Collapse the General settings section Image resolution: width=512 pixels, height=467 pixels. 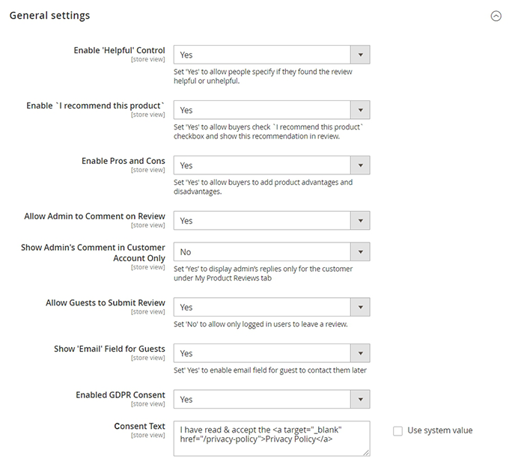point(496,16)
